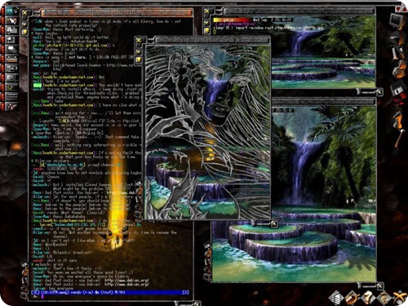Screen dimensions: 408x306
Task: Click the magnifier launcher in left panel
Action: (11, 78)
